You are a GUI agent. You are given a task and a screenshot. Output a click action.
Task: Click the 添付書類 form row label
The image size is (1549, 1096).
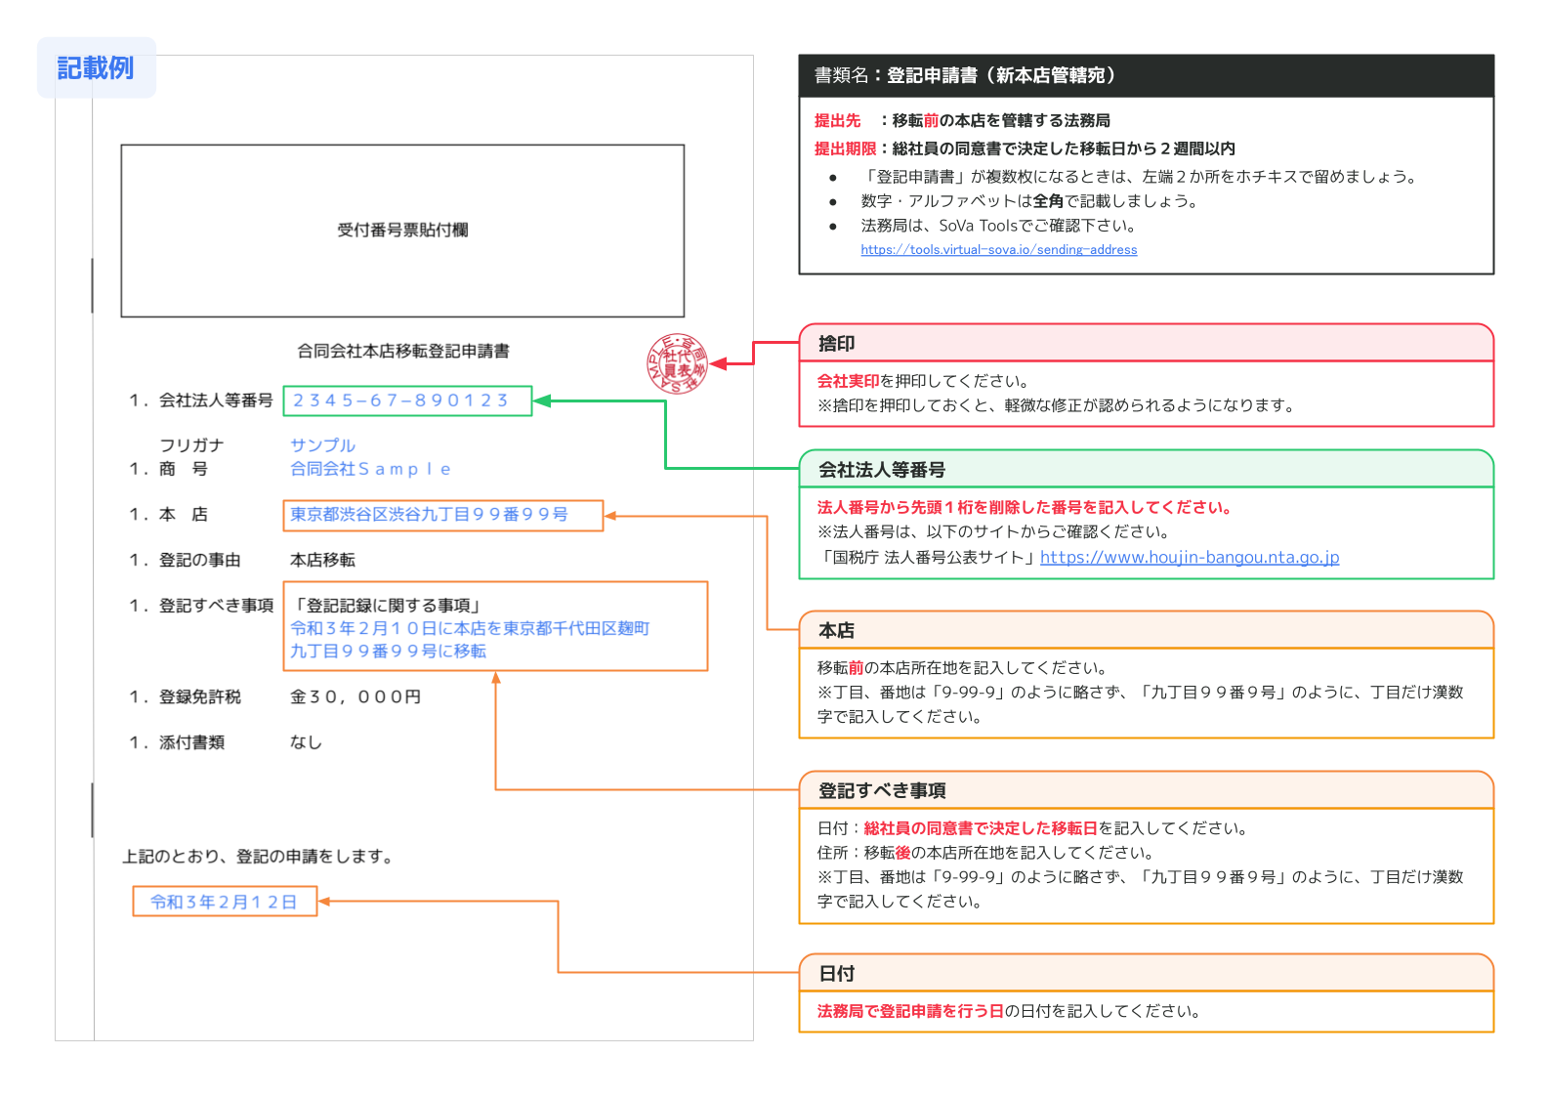click(x=192, y=742)
